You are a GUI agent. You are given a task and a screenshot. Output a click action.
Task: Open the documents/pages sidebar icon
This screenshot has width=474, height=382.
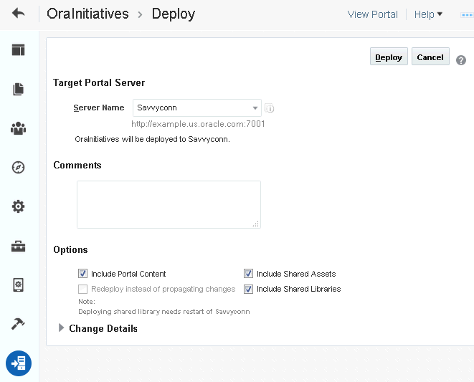(18, 89)
